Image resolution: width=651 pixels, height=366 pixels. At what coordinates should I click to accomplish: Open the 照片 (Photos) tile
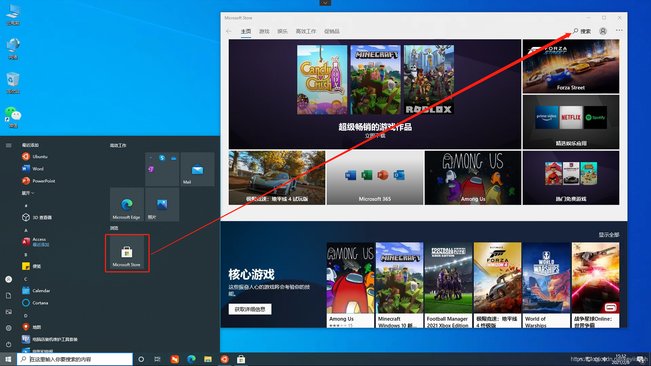[x=162, y=204]
